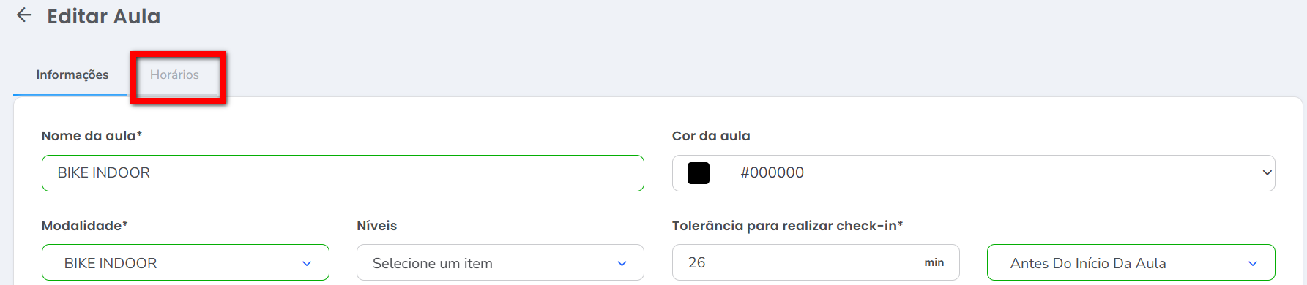Click the chevron in 'Antes Do Início Da Aula'

pyautogui.click(x=1253, y=264)
